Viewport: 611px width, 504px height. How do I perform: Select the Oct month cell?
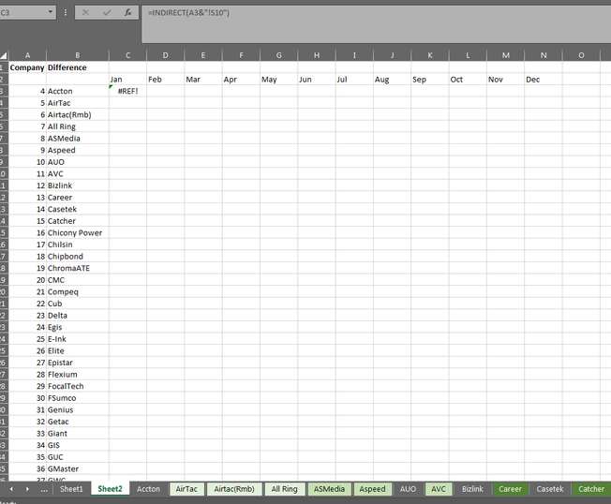point(468,80)
